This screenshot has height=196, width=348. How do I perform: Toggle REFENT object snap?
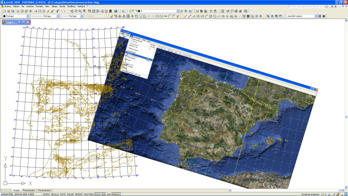[78, 194]
